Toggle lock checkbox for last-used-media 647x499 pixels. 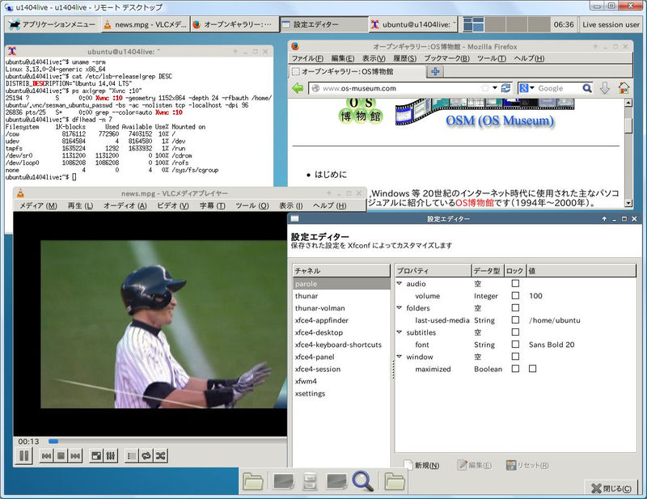coord(515,320)
